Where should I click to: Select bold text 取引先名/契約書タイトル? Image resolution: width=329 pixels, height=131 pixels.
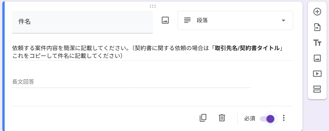click(x=247, y=48)
